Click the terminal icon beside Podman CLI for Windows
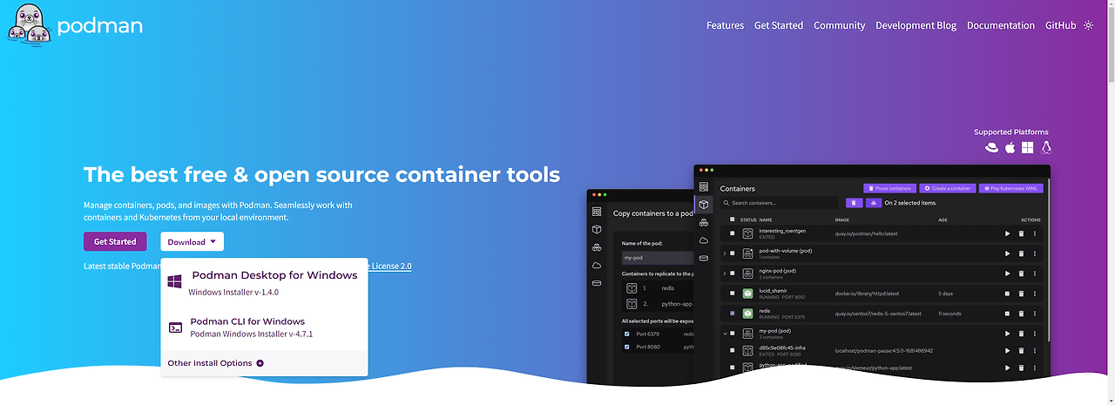Screen dimensions: 1115x405 click(x=175, y=327)
